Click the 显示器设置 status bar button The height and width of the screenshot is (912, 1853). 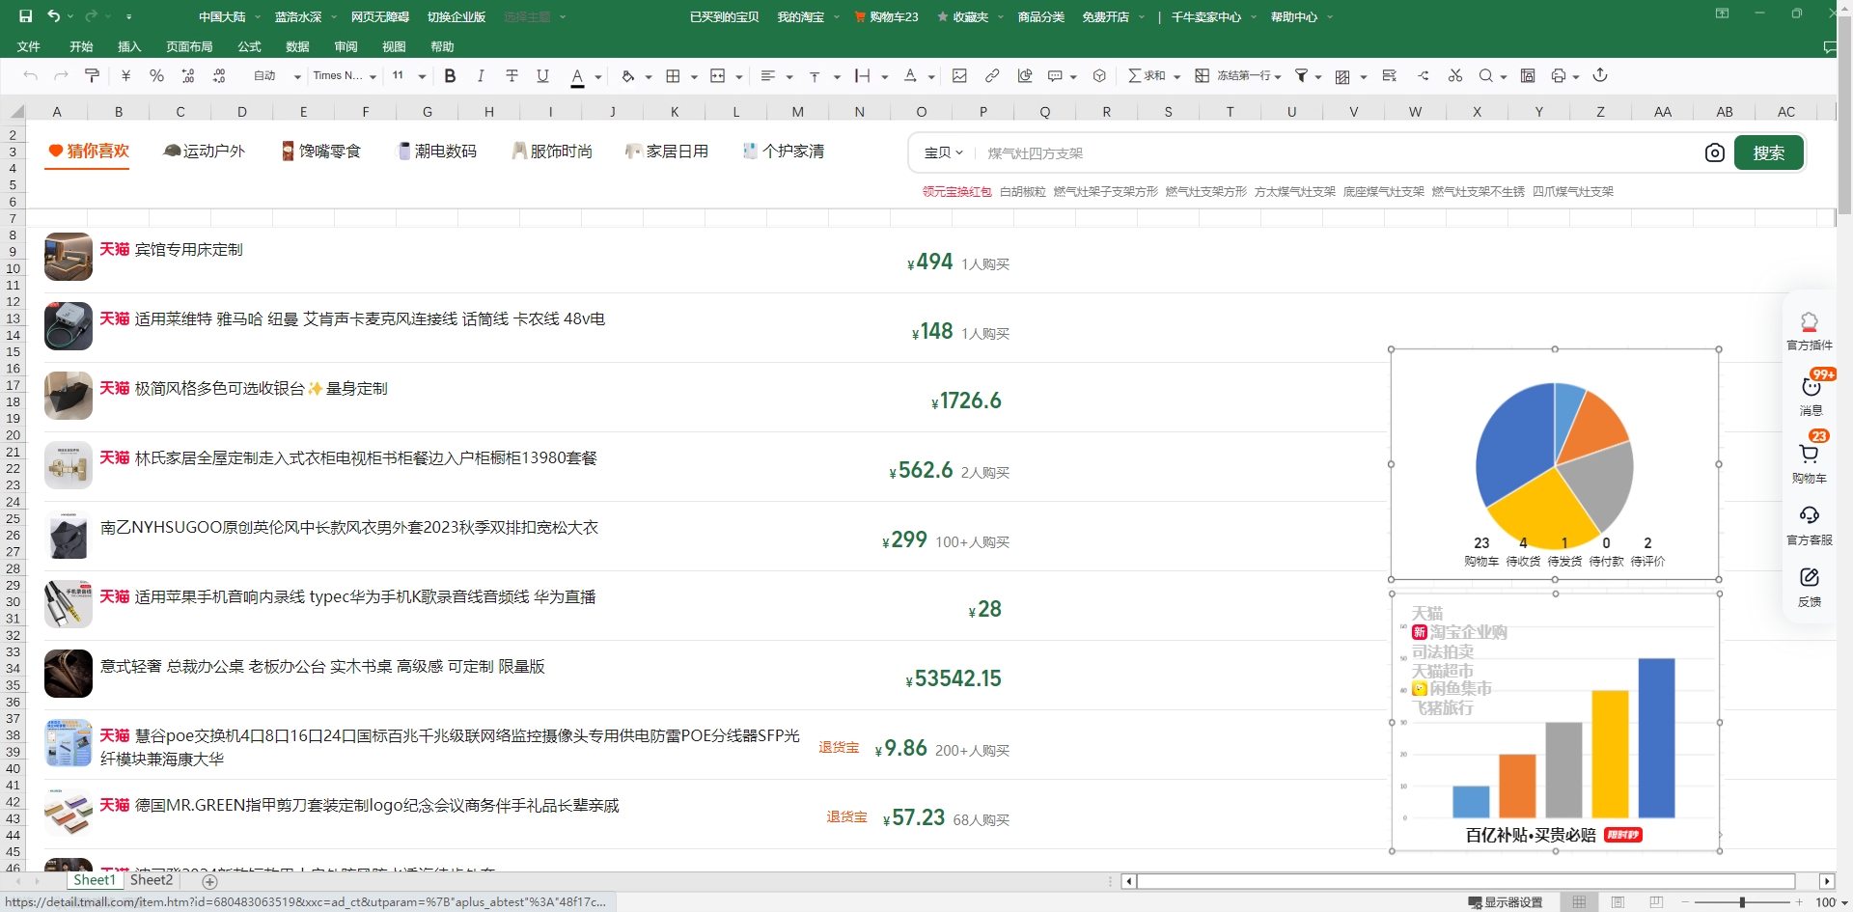[1506, 902]
